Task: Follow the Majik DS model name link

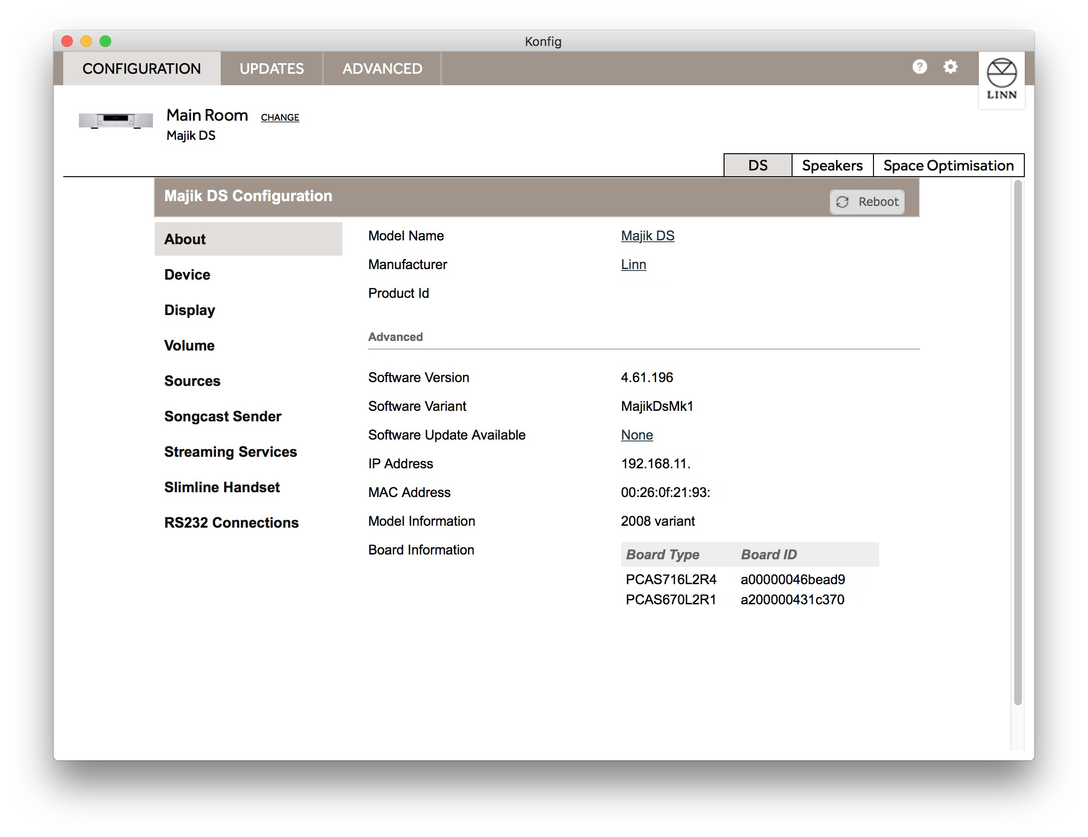Action: [x=647, y=236]
